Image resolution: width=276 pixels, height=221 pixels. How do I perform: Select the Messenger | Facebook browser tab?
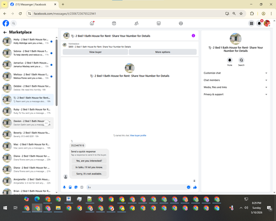tap(33, 4)
